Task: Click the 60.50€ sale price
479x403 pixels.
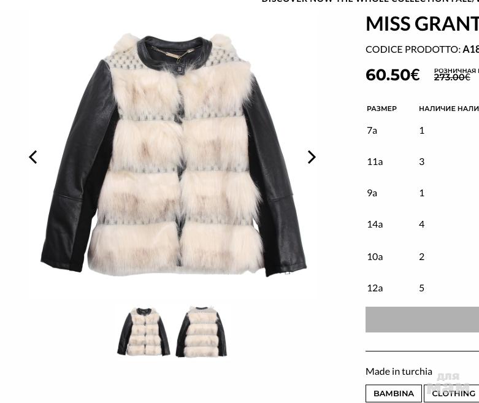Action: tap(393, 75)
